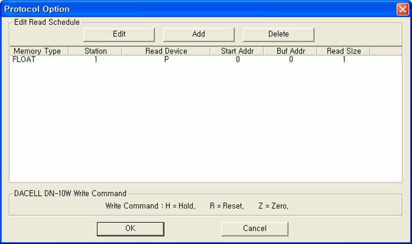This screenshot has width=412, height=244.
Task: Select the Station value 1 cell
Action: click(x=96, y=60)
